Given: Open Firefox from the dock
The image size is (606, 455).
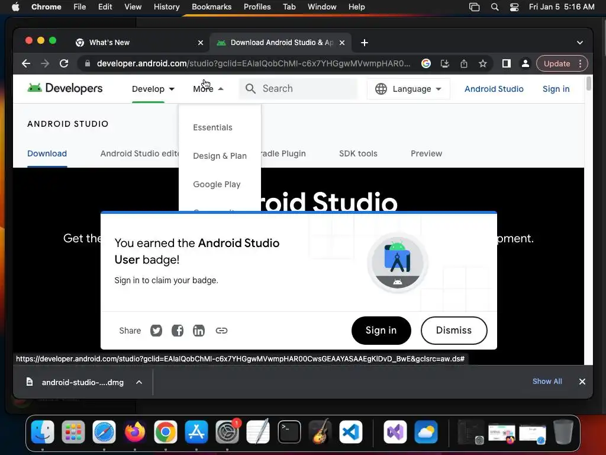Looking at the screenshot, I should pos(135,432).
